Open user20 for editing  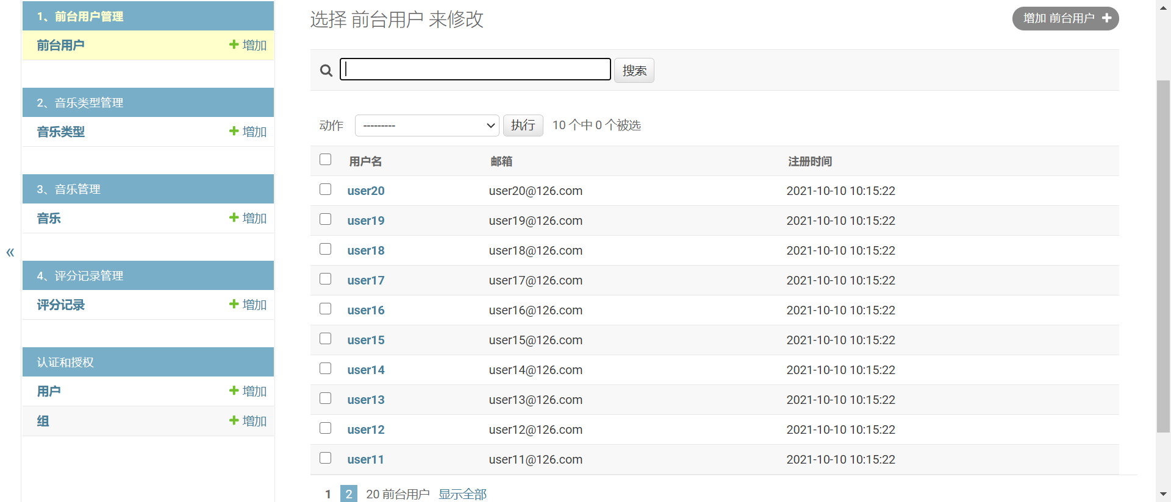coord(366,191)
